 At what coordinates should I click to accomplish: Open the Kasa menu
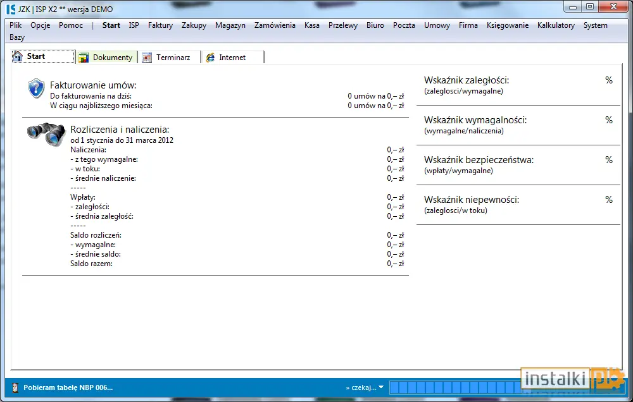pyautogui.click(x=312, y=25)
